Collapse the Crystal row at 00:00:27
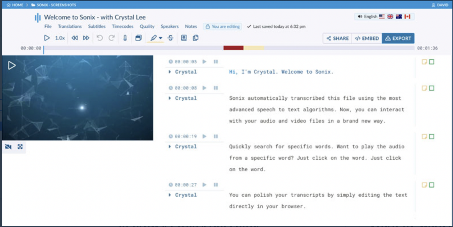This screenshot has height=227, width=453. tap(170, 195)
